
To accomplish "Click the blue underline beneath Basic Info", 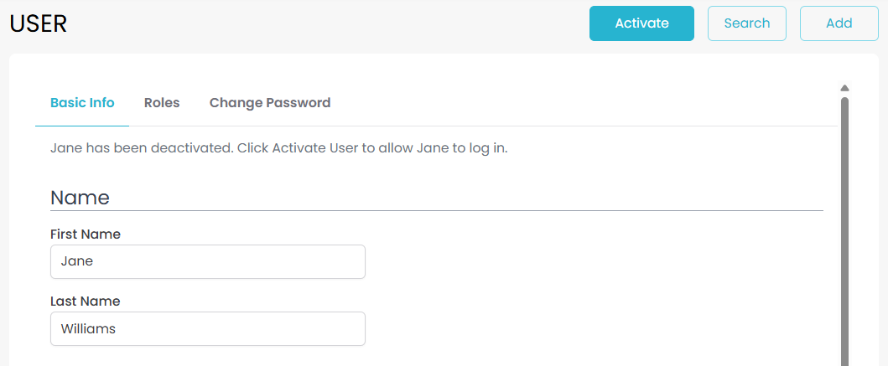I will tap(82, 126).
